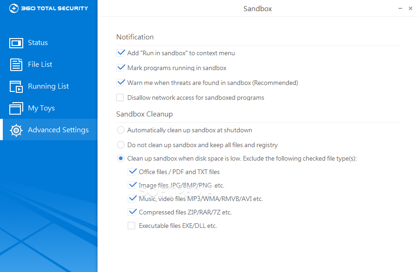The height and width of the screenshot is (272, 418).
Task: Click the Advanced Settings gear icon
Action: click(x=16, y=130)
